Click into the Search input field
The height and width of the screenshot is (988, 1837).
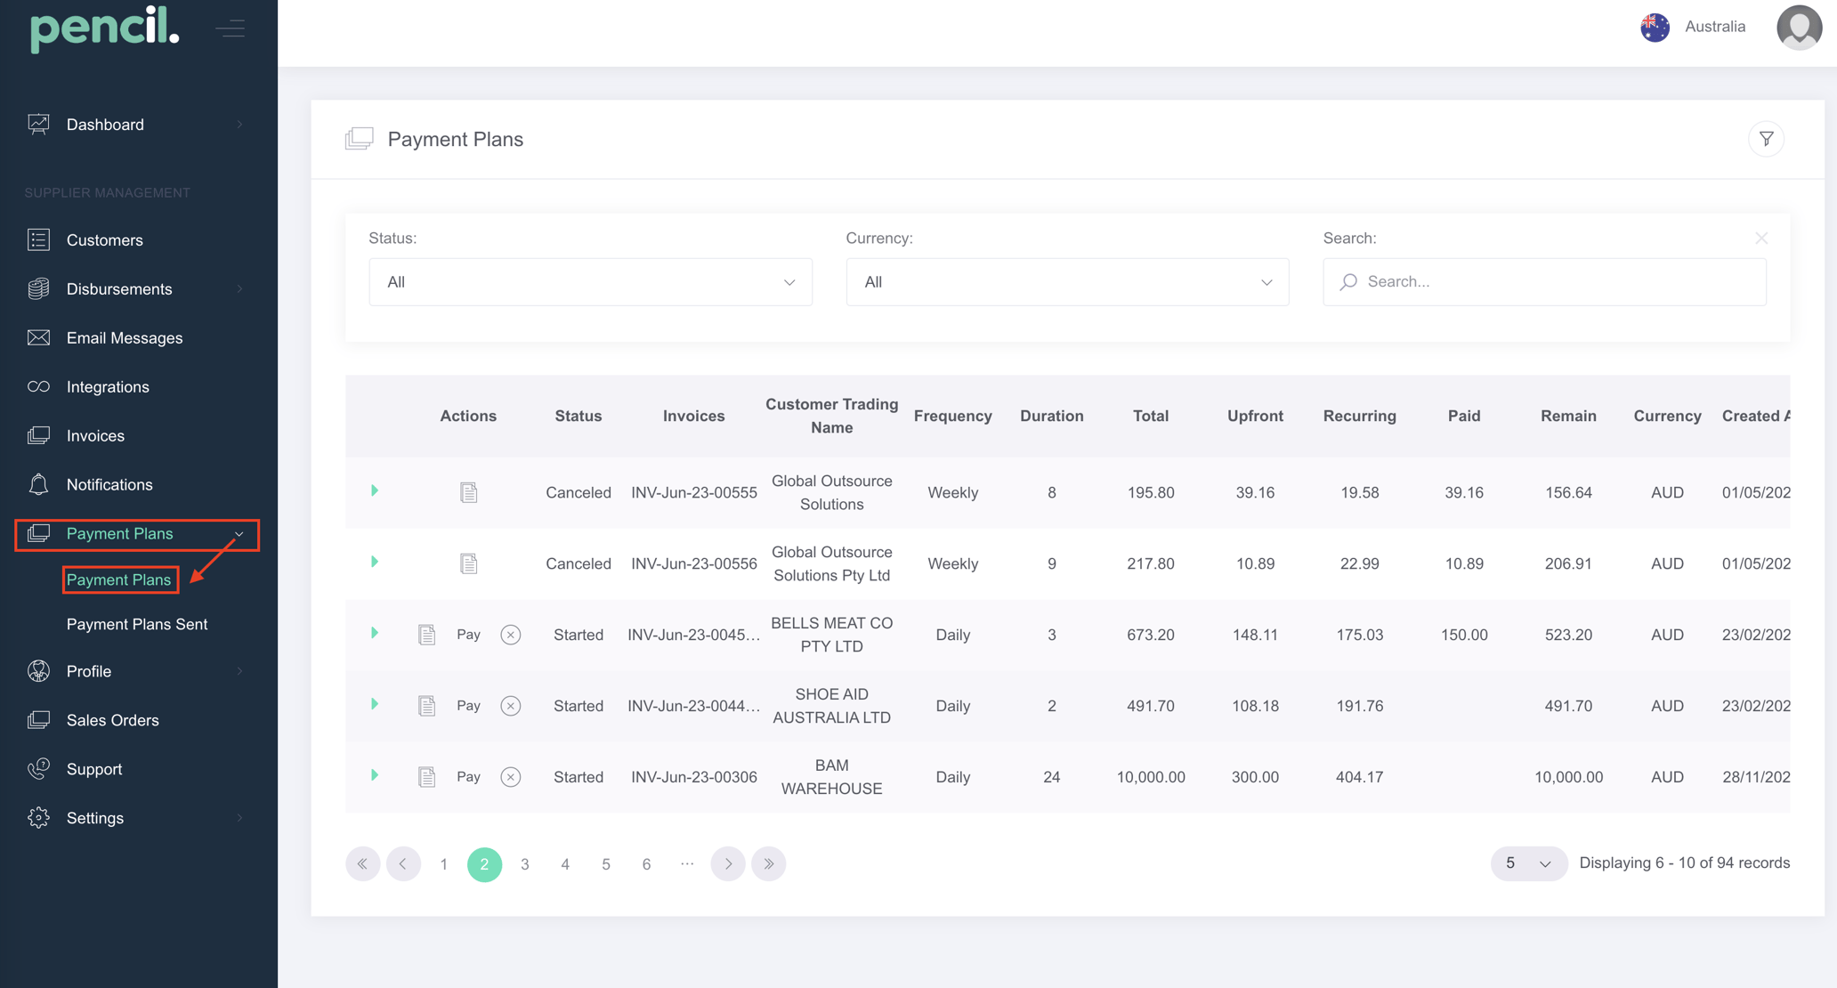[1544, 282]
